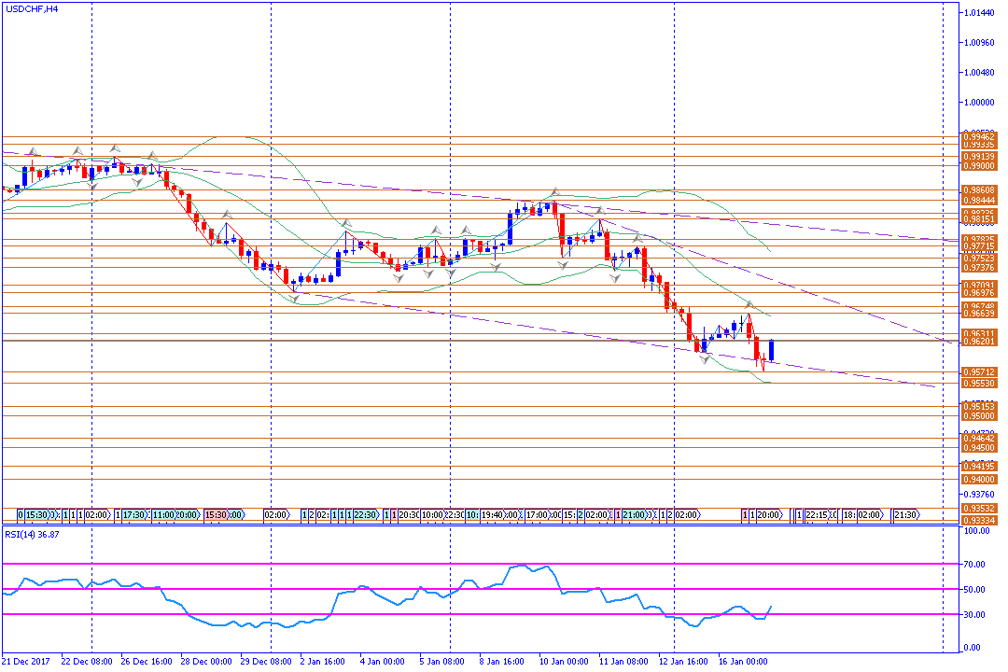Select the 22:15 upcoming event marker

point(817,515)
